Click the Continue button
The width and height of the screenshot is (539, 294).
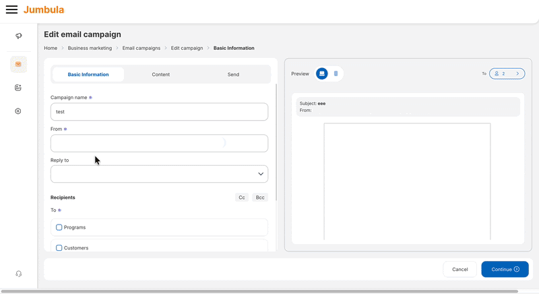(505, 269)
